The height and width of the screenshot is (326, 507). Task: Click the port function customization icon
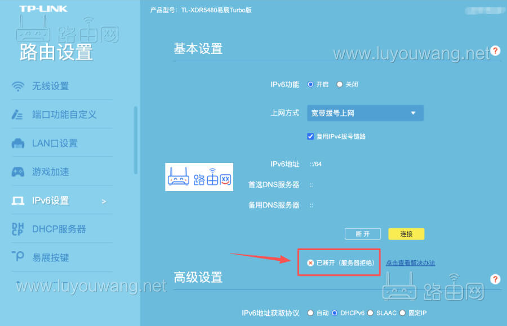18,115
